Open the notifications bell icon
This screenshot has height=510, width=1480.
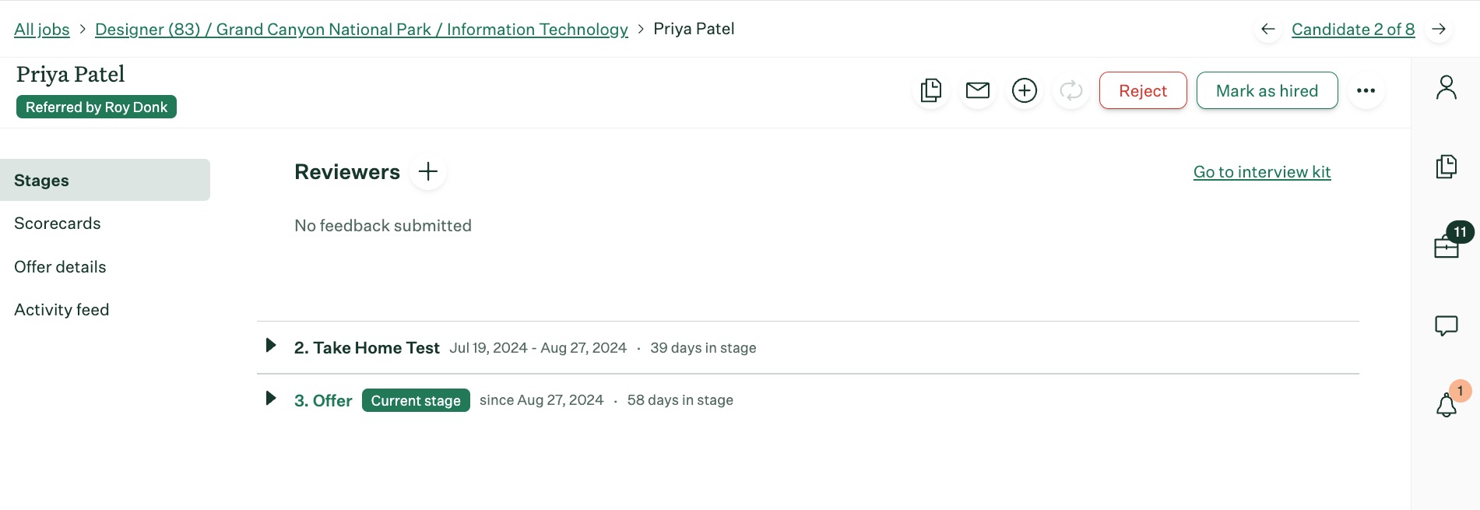tap(1447, 405)
